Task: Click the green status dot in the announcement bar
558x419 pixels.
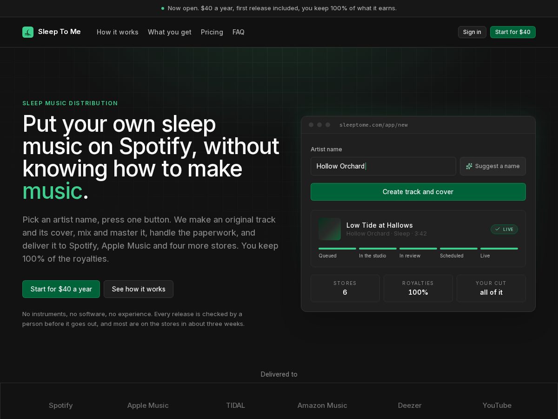Action: click(163, 8)
